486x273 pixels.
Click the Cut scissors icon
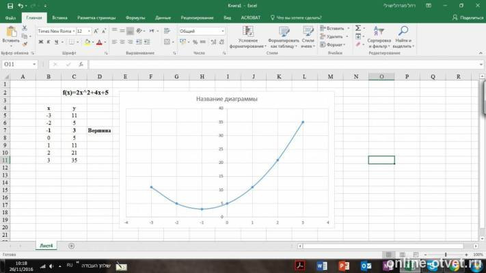[25, 28]
